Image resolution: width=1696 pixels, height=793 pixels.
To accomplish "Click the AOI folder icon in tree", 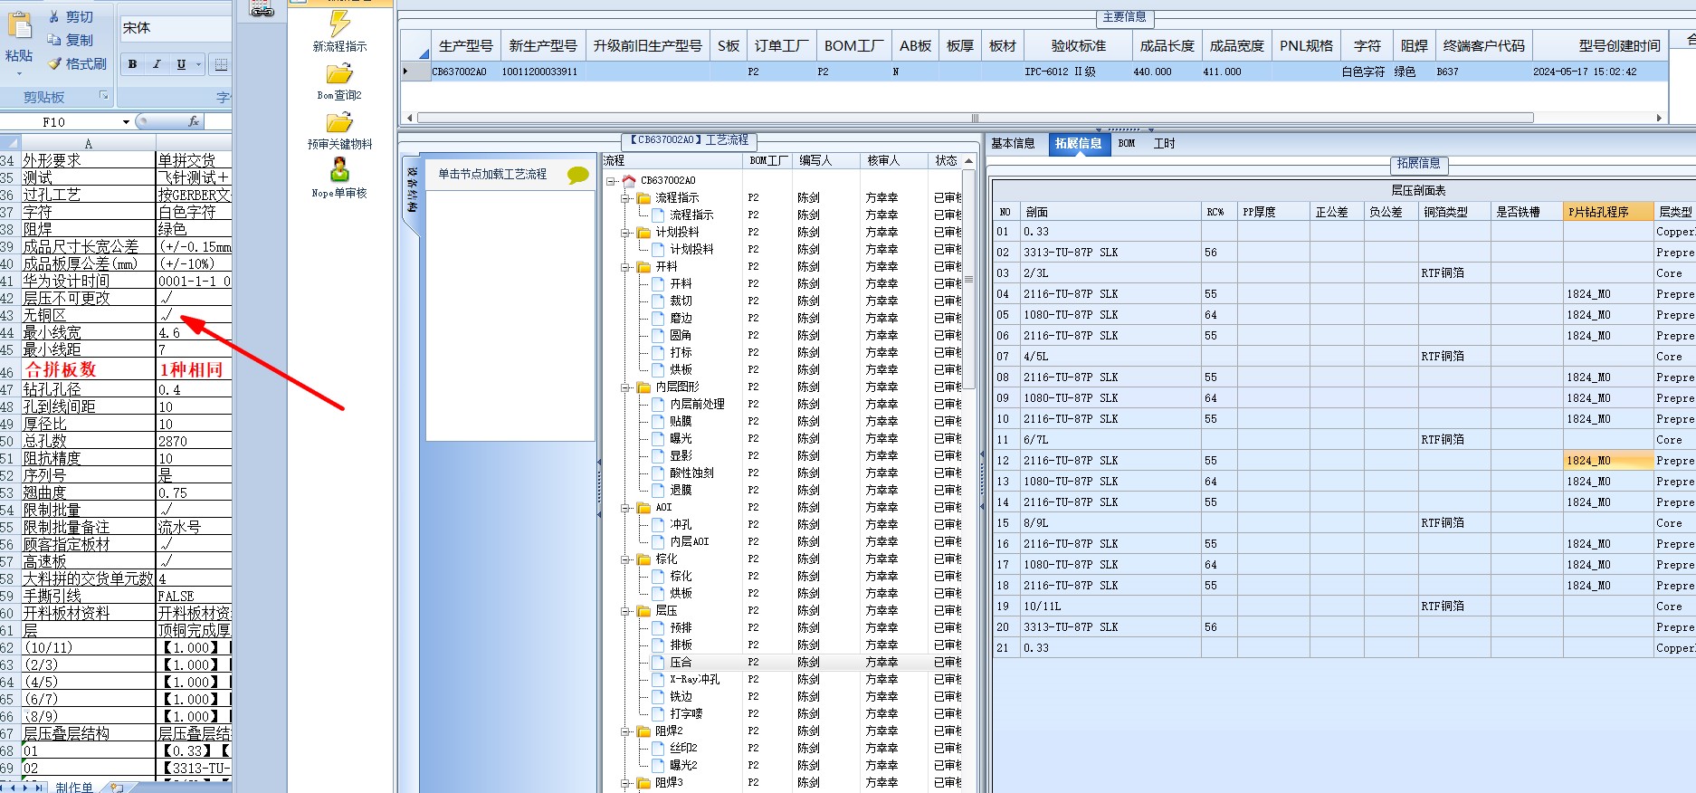I will coord(643,507).
